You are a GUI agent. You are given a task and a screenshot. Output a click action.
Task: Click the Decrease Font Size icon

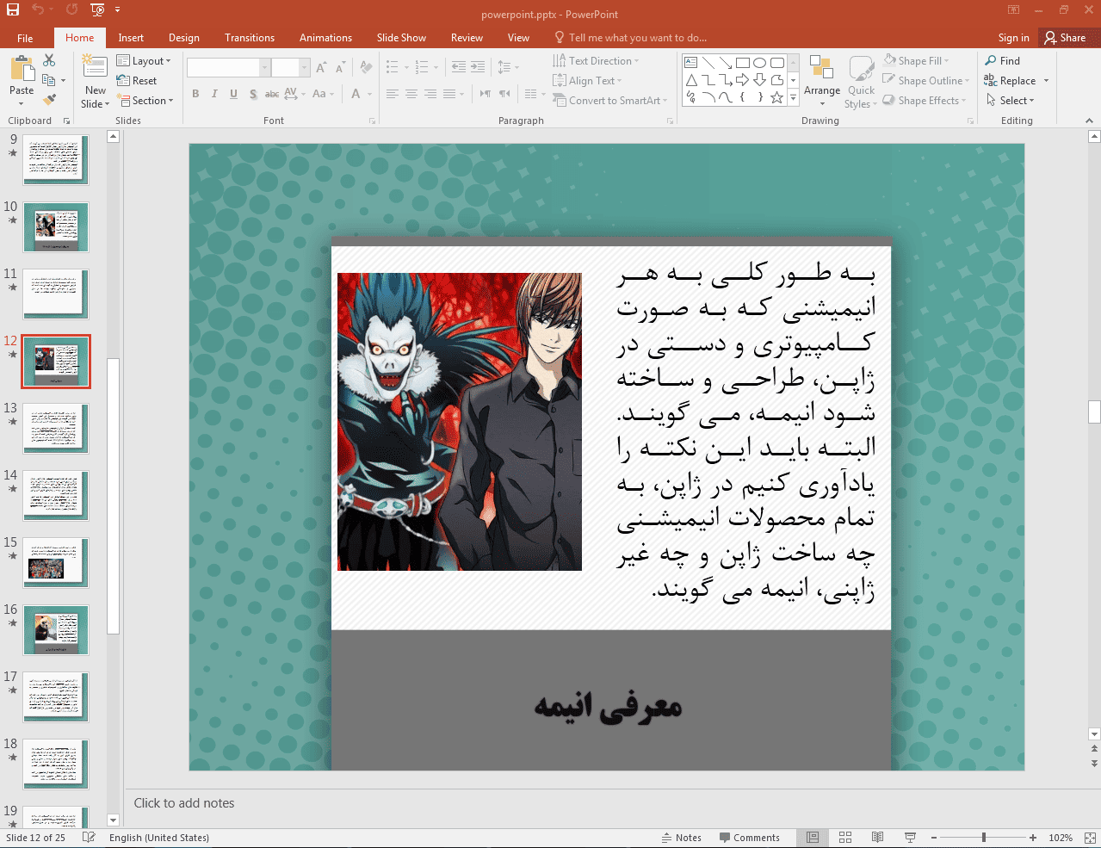(x=340, y=67)
